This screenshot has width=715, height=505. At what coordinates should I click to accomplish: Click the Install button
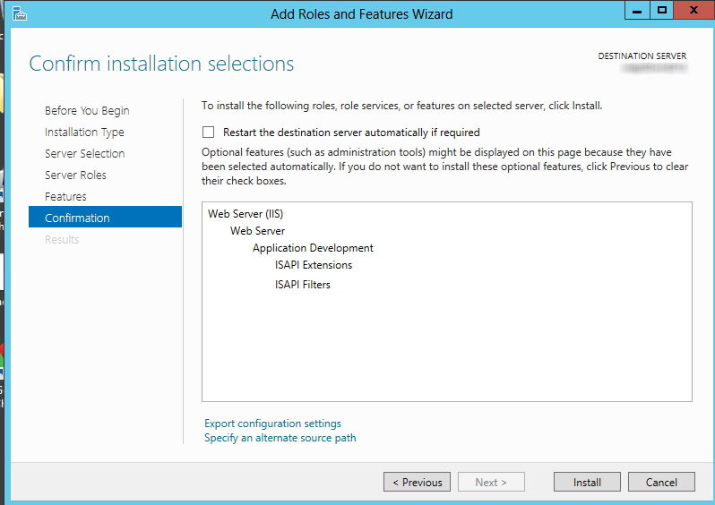coord(587,482)
